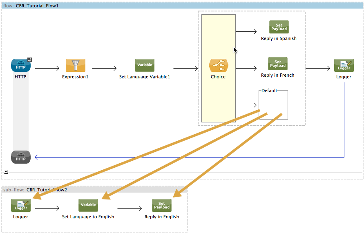Image resolution: width=364 pixels, height=233 pixels.
Task: Click the "Reply in English" text label
Action: 162,217
